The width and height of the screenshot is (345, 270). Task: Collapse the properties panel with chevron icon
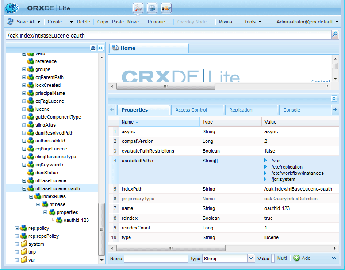click(334, 98)
